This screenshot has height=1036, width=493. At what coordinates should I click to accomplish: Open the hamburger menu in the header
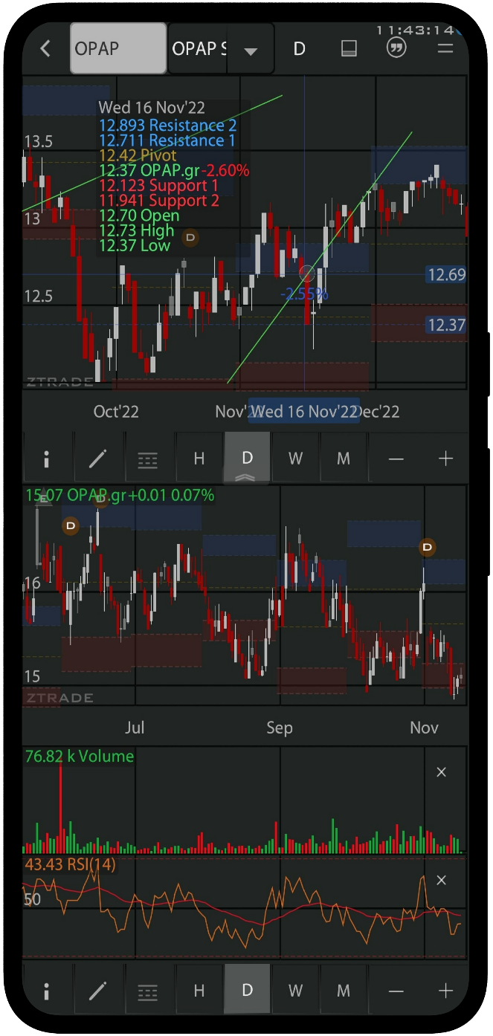click(x=445, y=49)
